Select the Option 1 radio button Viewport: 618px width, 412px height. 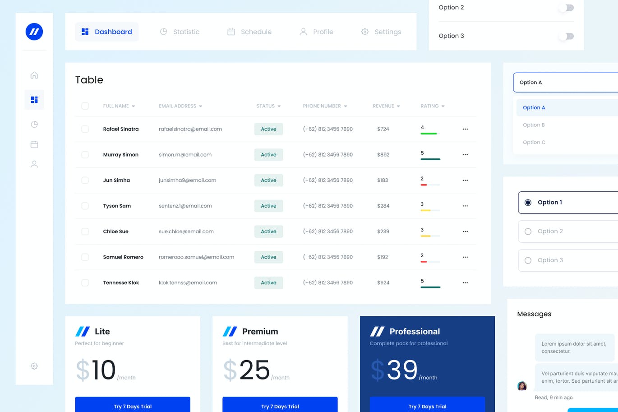pos(528,203)
